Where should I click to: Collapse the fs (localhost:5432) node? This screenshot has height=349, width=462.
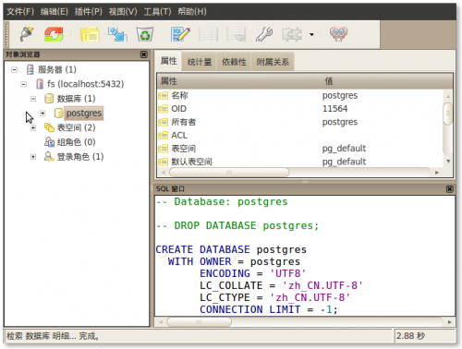pyautogui.click(x=24, y=84)
